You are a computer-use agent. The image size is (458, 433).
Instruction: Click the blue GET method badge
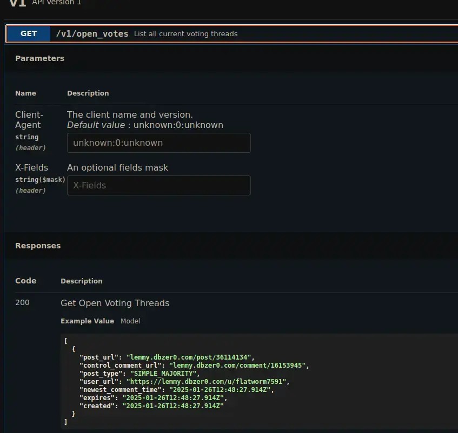pyautogui.click(x=29, y=33)
